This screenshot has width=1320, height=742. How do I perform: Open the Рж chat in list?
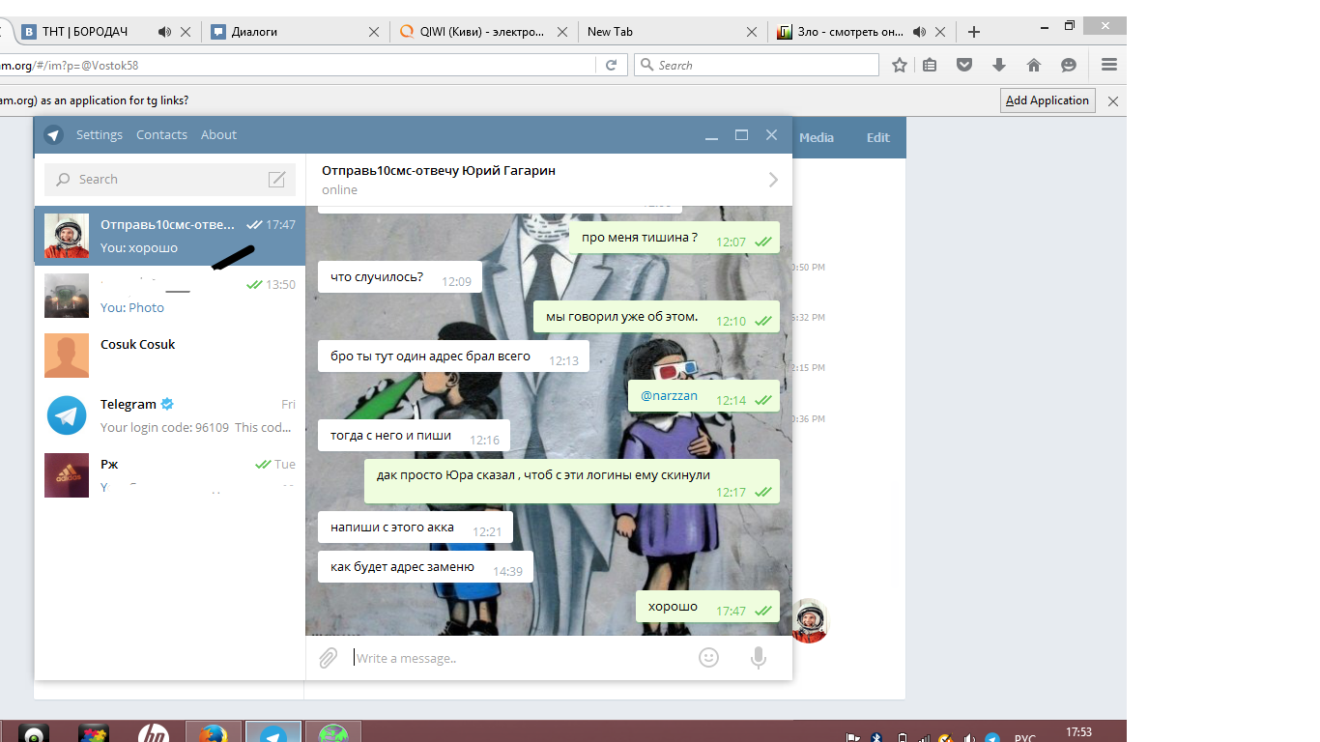pyautogui.click(x=170, y=475)
